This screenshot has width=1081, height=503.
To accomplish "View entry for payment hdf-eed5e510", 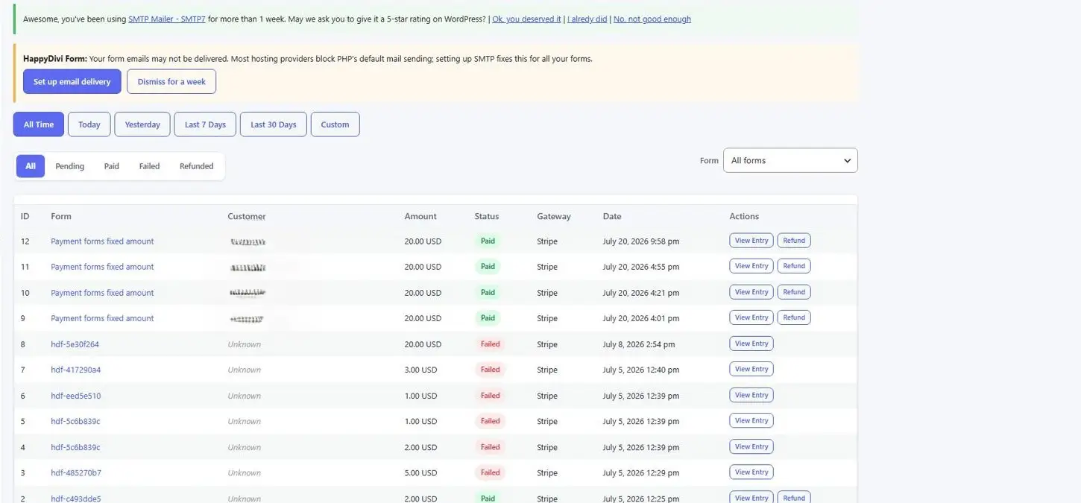I will point(751,395).
